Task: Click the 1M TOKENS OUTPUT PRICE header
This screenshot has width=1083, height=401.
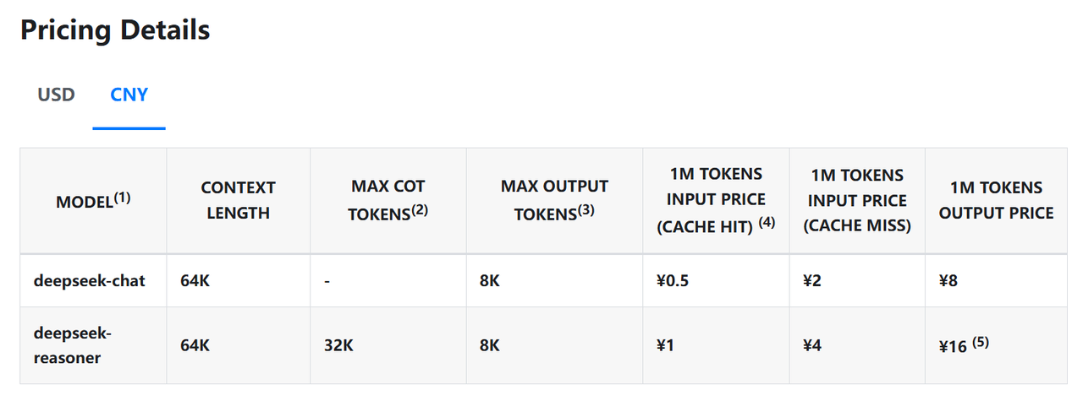Action: (x=996, y=201)
